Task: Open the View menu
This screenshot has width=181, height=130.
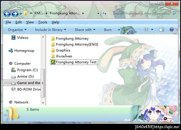Action: point(30,22)
